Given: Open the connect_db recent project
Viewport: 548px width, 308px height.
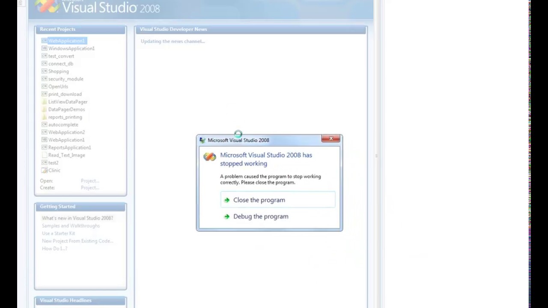Looking at the screenshot, I should pyautogui.click(x=61, y=64).
